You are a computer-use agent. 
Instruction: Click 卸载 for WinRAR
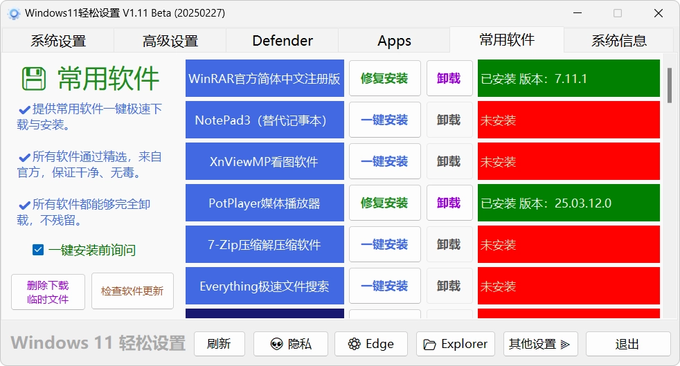pos(449,78)
